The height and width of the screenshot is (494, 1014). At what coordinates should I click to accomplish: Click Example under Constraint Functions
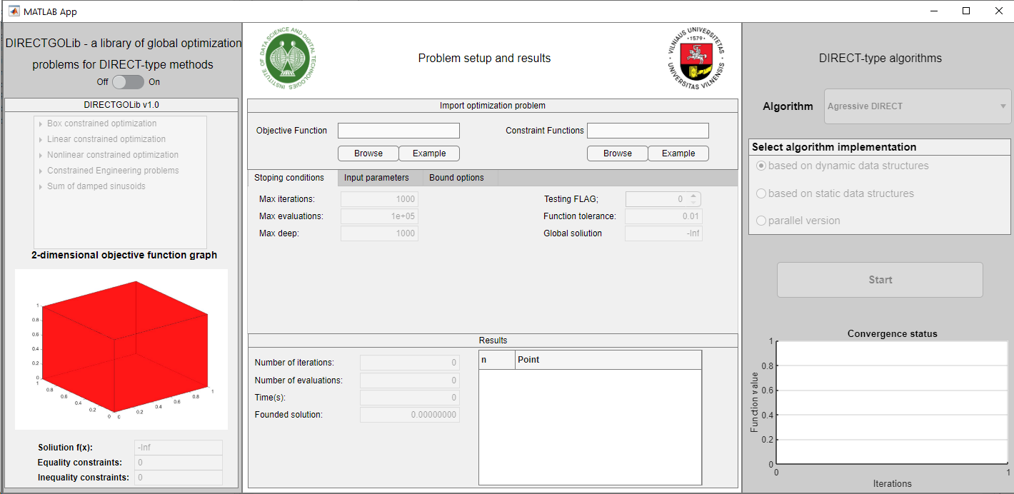coord(678,153)
